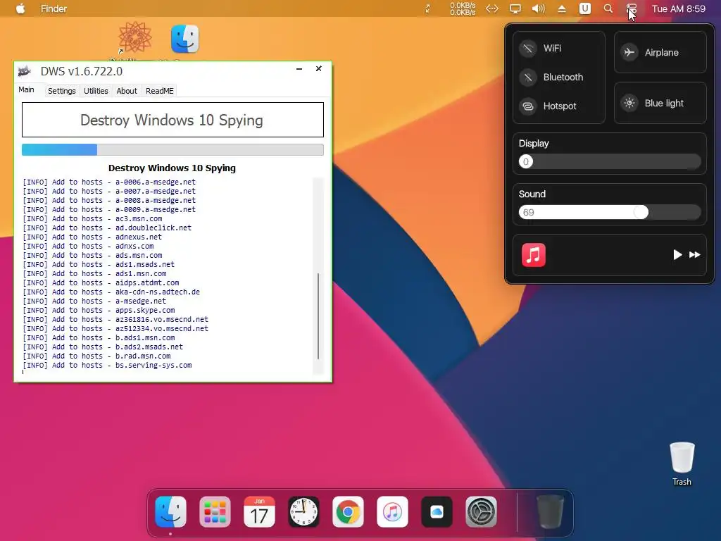The image size is (721, 541).
Task: Enable Airplane mode
Action: pos(660,52)
